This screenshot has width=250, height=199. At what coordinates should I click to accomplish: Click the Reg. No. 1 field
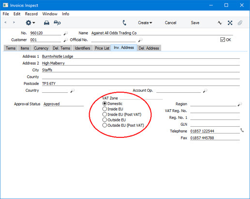215,117
